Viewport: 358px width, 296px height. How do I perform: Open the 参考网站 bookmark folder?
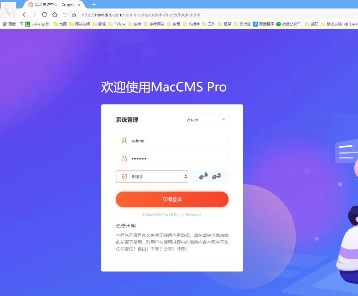(x=154, y=24)
